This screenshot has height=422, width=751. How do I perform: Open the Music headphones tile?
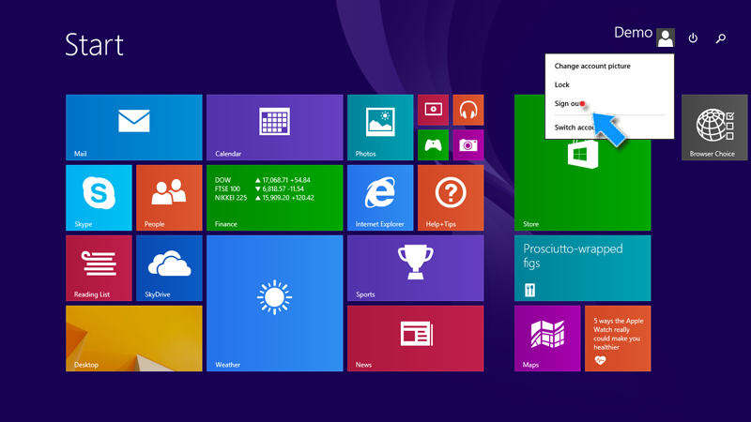pos(468,110)
